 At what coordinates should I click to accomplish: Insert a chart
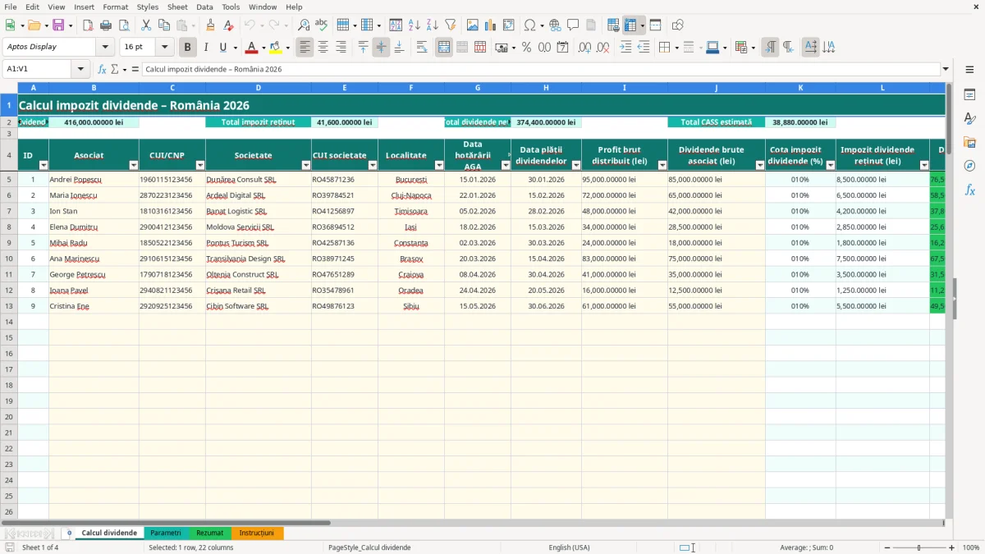click(x=491, y=25)
